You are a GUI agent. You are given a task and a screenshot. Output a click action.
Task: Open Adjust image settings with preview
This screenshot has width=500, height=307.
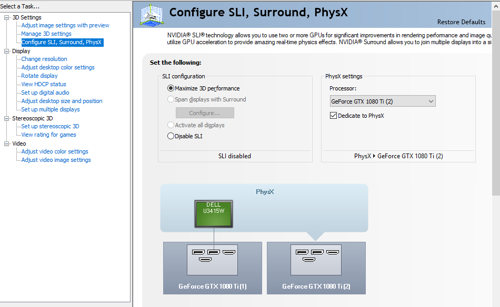[x=65, y=25]
